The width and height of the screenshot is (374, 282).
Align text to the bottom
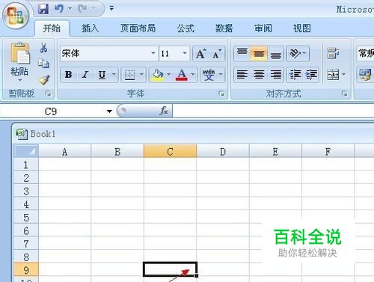click(x=275, y=53)
